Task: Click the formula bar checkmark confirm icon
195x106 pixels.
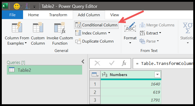Action: [112, 63]
